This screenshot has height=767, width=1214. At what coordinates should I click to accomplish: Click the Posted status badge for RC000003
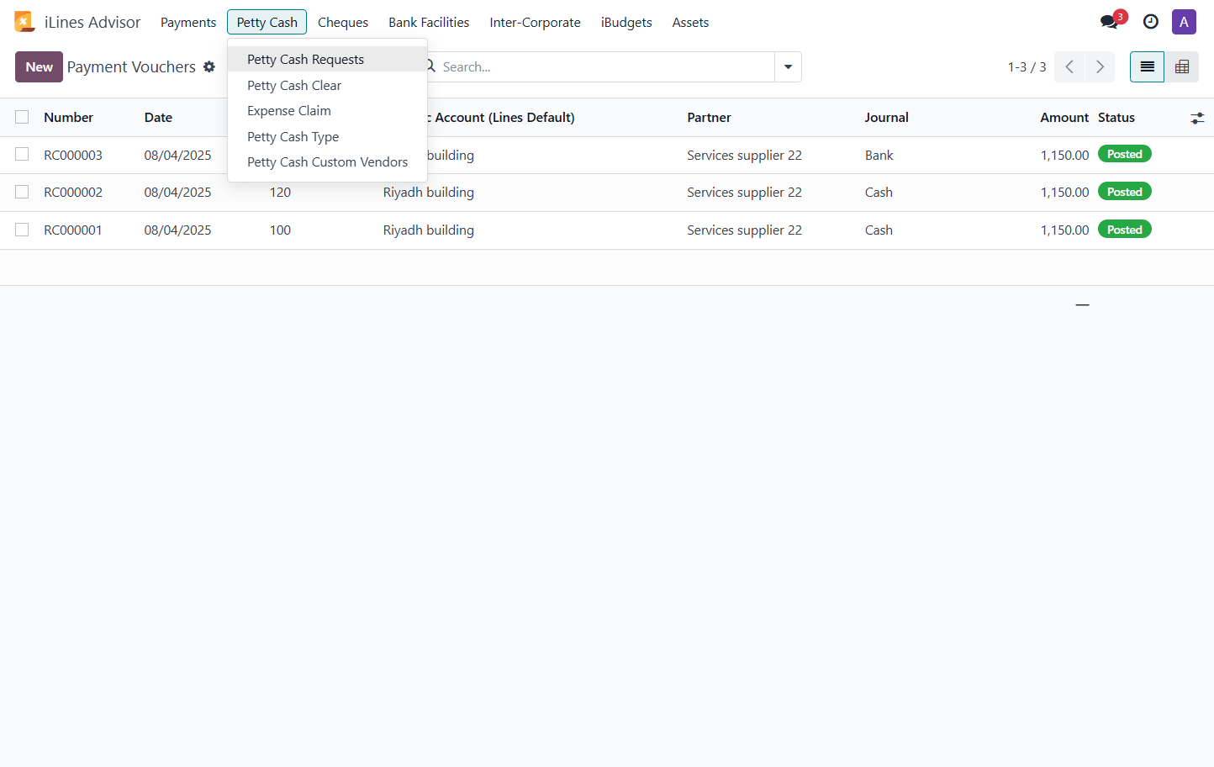coord(1124,154)
